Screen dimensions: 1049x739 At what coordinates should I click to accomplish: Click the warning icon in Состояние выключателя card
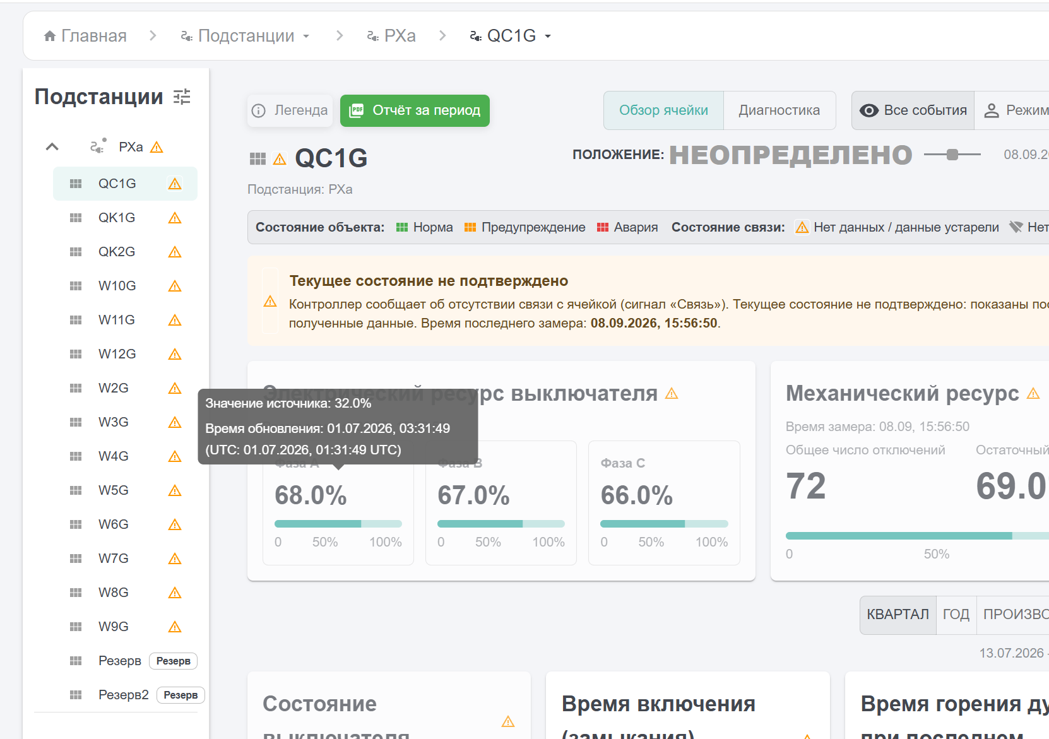pyautogui.click(x=508, y=721)
